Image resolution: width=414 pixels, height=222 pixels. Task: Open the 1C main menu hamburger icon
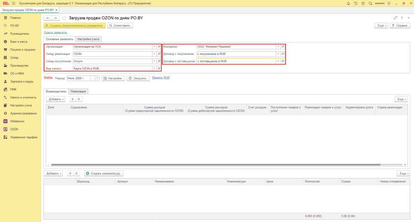13,3
